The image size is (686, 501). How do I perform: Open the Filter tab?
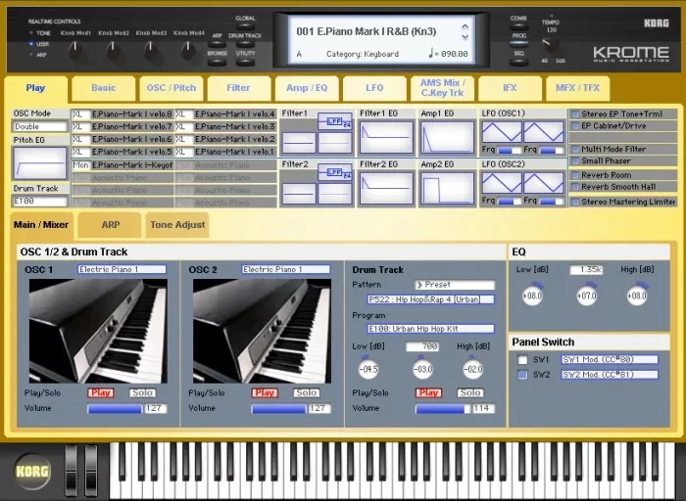(238, 88)
